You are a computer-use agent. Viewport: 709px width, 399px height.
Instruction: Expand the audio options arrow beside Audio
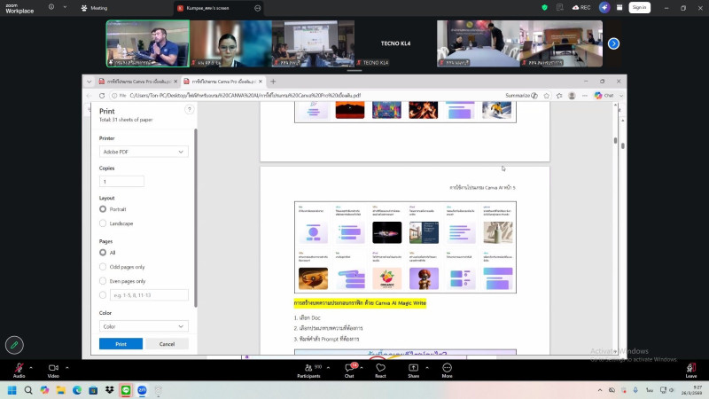pyautogui.click(x=31, y=367)
